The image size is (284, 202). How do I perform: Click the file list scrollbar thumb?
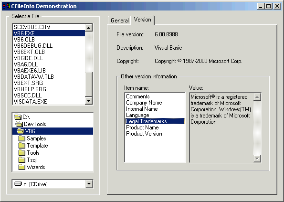[x=89, y=84]
